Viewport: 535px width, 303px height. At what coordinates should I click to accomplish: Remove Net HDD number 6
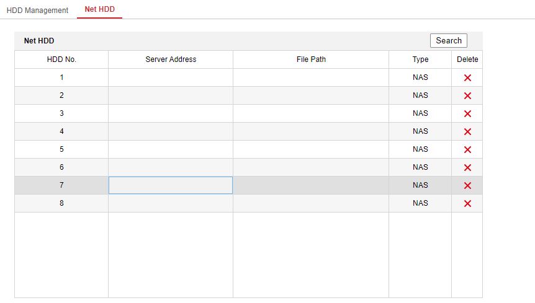coord(467,168)
